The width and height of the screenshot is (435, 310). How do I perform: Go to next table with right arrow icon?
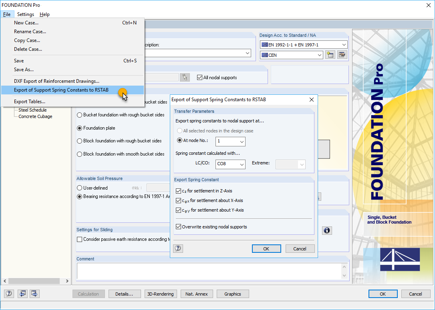tap(34, 294)
